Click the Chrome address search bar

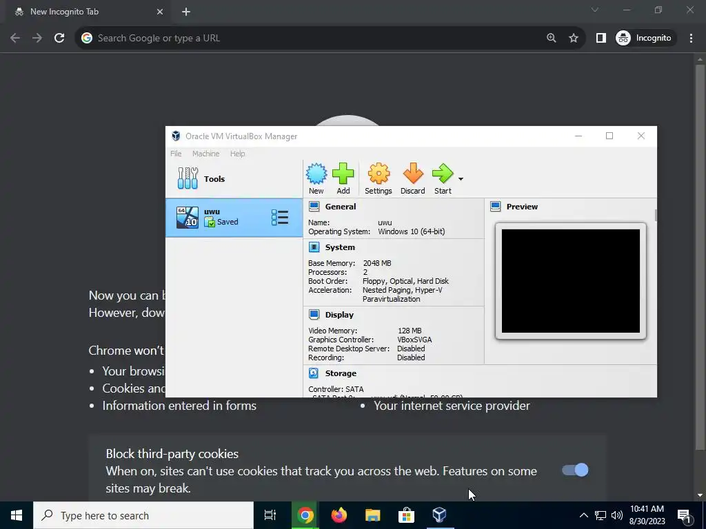coord(315,39)
